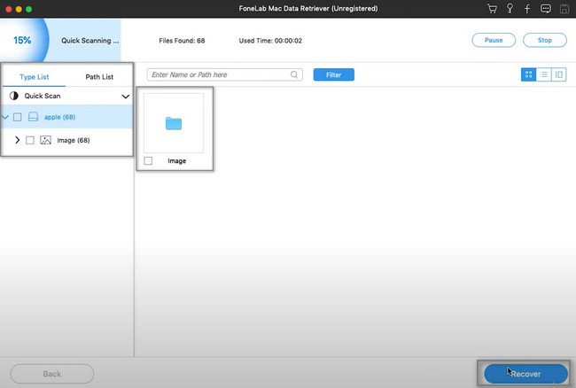576x388 pixels.
Task: Open the feedback chat bubble icon
Action: (546, 9)
